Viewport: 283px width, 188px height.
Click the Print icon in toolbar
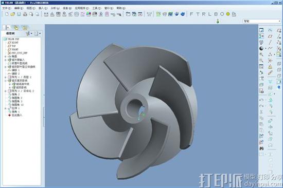(x=25, y=14)
